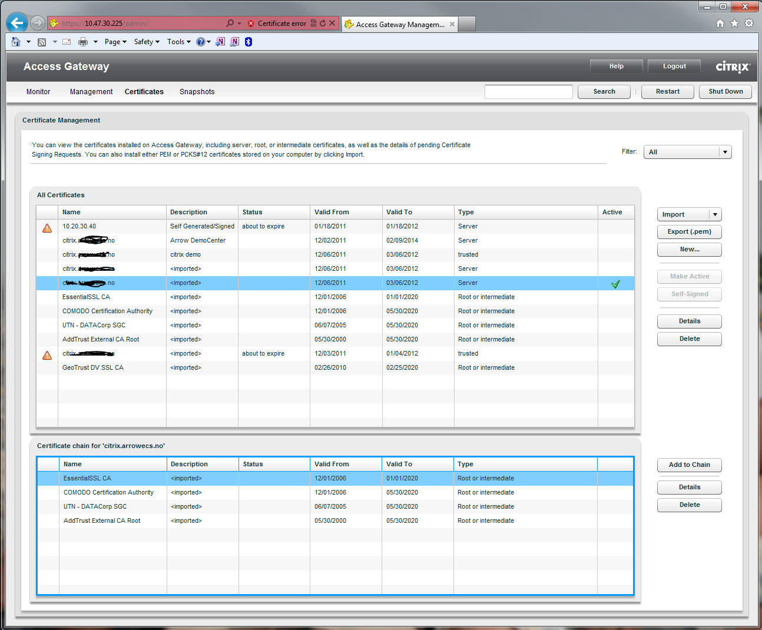Click warning icon beside trusted about-to-expire certificate
This screenshot has width=762, height=630.
tap(47, 355)
